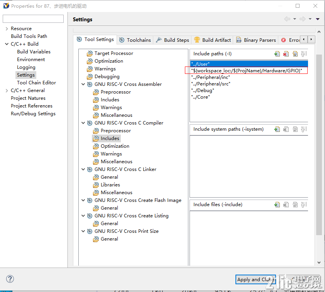Edit Include system paths (-isystem) entry

pyautogui.click(x=295, y=130)
